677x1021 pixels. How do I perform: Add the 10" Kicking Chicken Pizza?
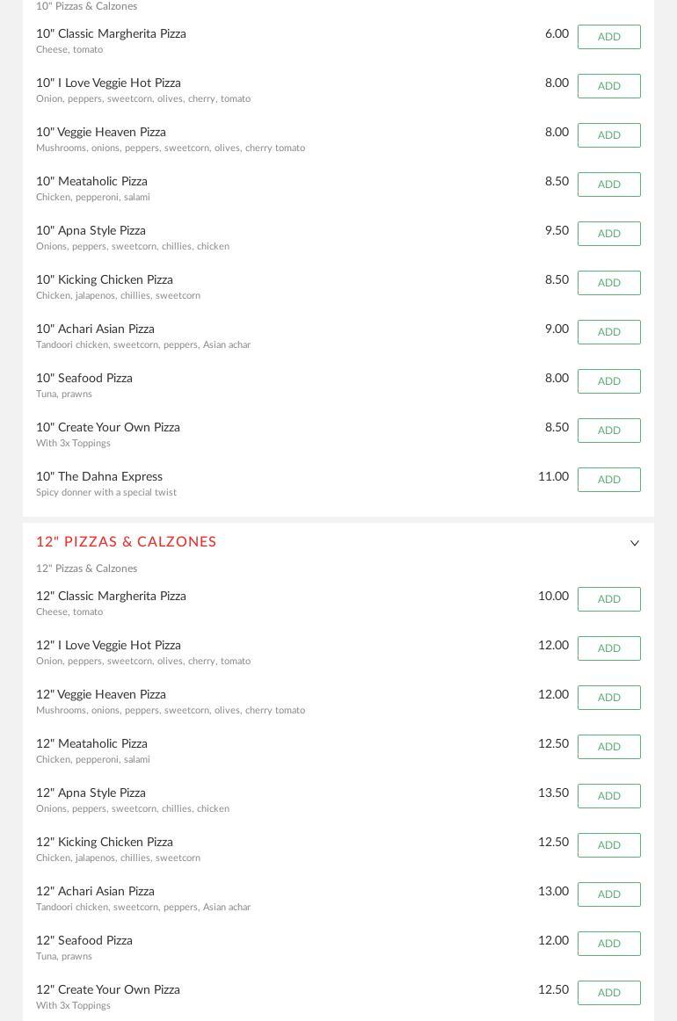coord(608,283)
